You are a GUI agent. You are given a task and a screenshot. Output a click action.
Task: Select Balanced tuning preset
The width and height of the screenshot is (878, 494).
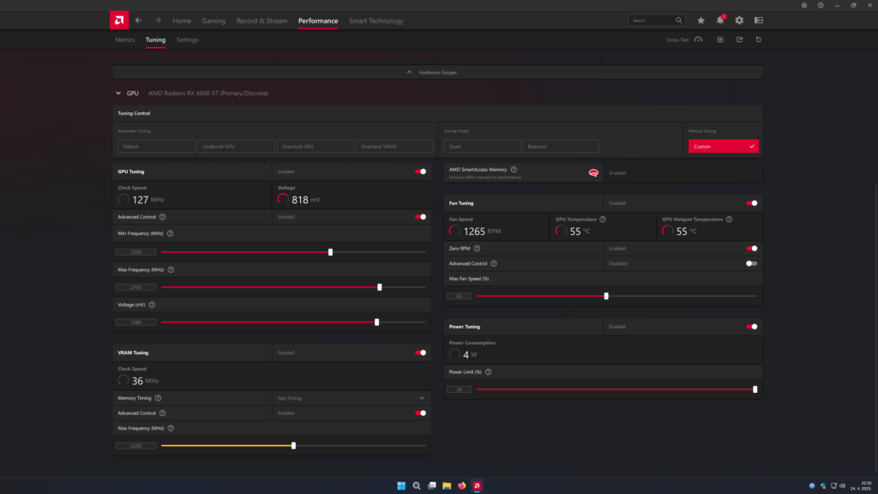pos(561,146)
